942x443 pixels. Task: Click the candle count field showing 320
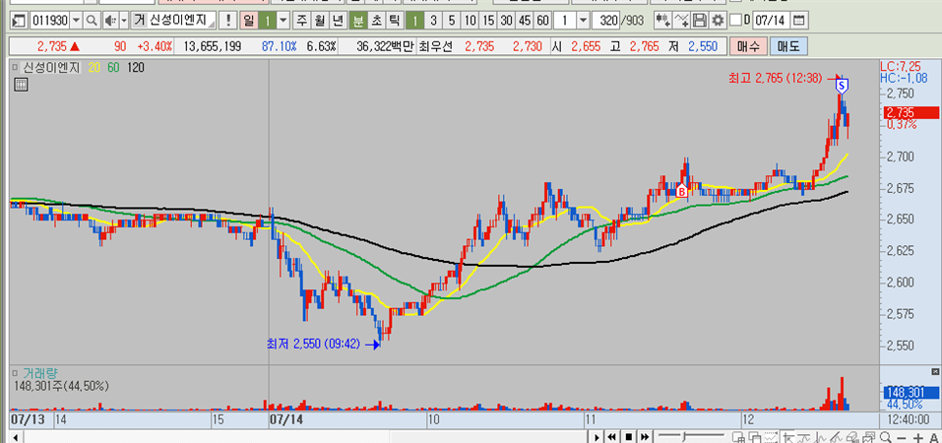pyautogui.click(x=605, y=21)
